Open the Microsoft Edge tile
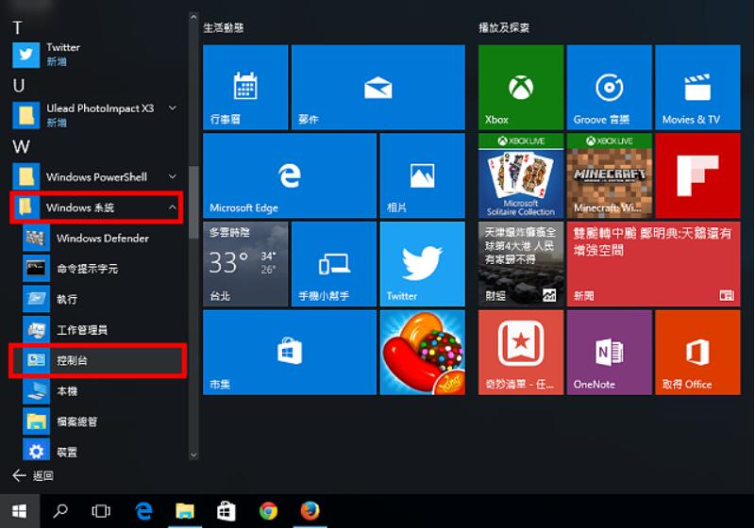This screenshot has width=755, height=529. point(290,175)
